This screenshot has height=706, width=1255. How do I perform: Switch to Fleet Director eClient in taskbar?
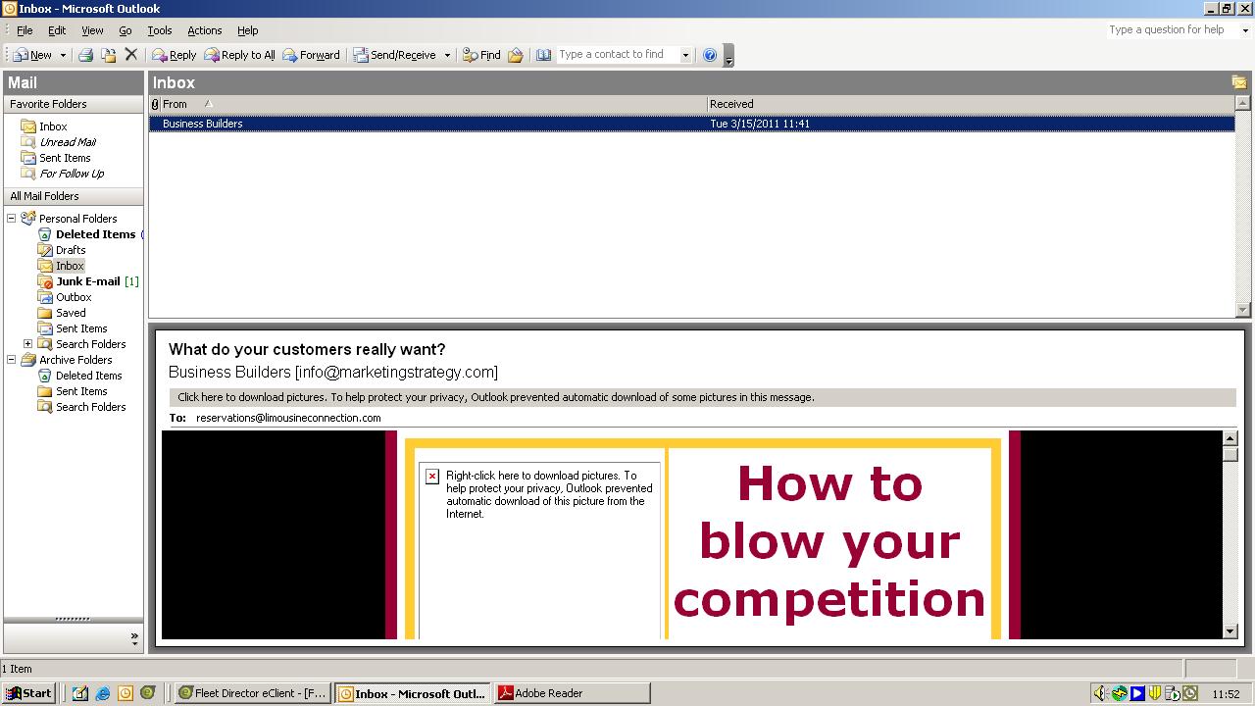tap(253, 693)
